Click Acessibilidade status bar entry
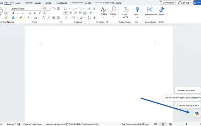This screenshot has width=201, height=126. [x=82, y=124]
